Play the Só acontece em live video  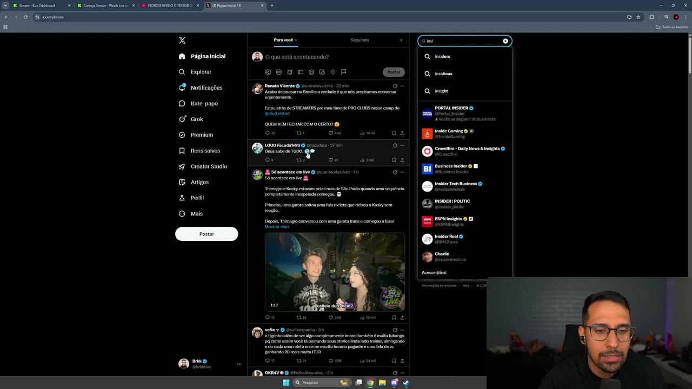(x=335, y=272)
